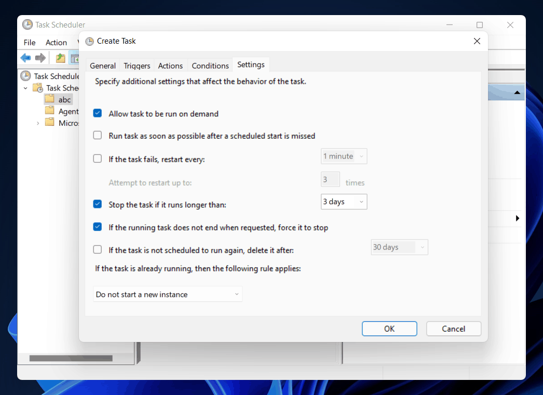Viewport: 543px width, 395px height.
Task: Open the Do not start a new instance dropdown
Action: pos(168,294)
